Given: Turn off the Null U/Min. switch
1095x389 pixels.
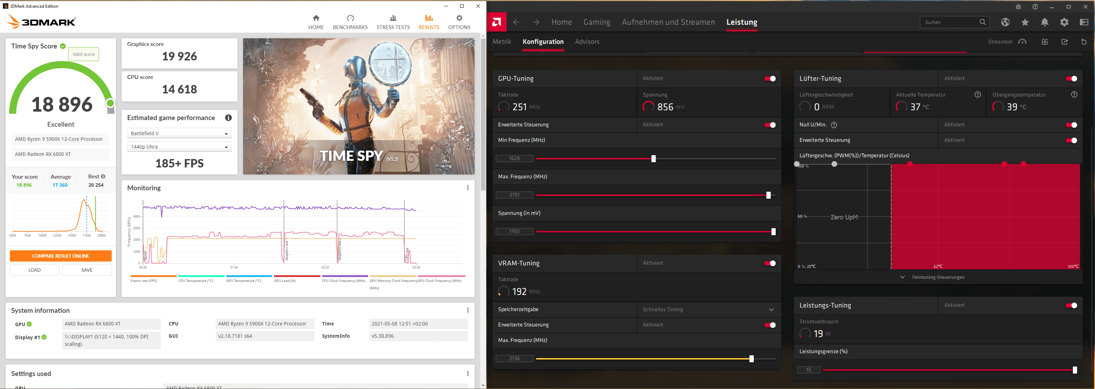Looking at the screenshot, I should point(1071,125).
